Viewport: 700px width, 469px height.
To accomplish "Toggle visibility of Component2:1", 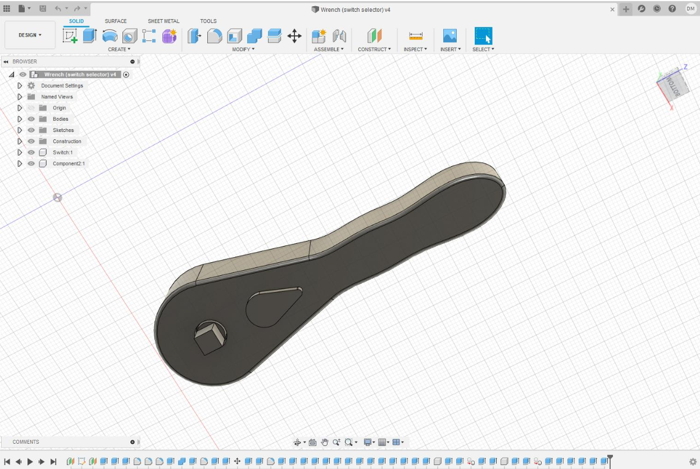I will click(x=31, y=163).
